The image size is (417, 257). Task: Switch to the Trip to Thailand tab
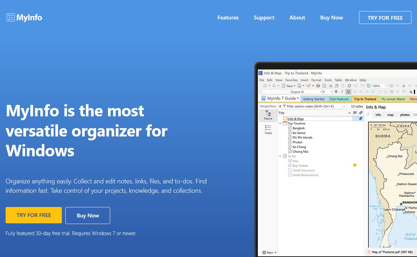pos(365,99)
